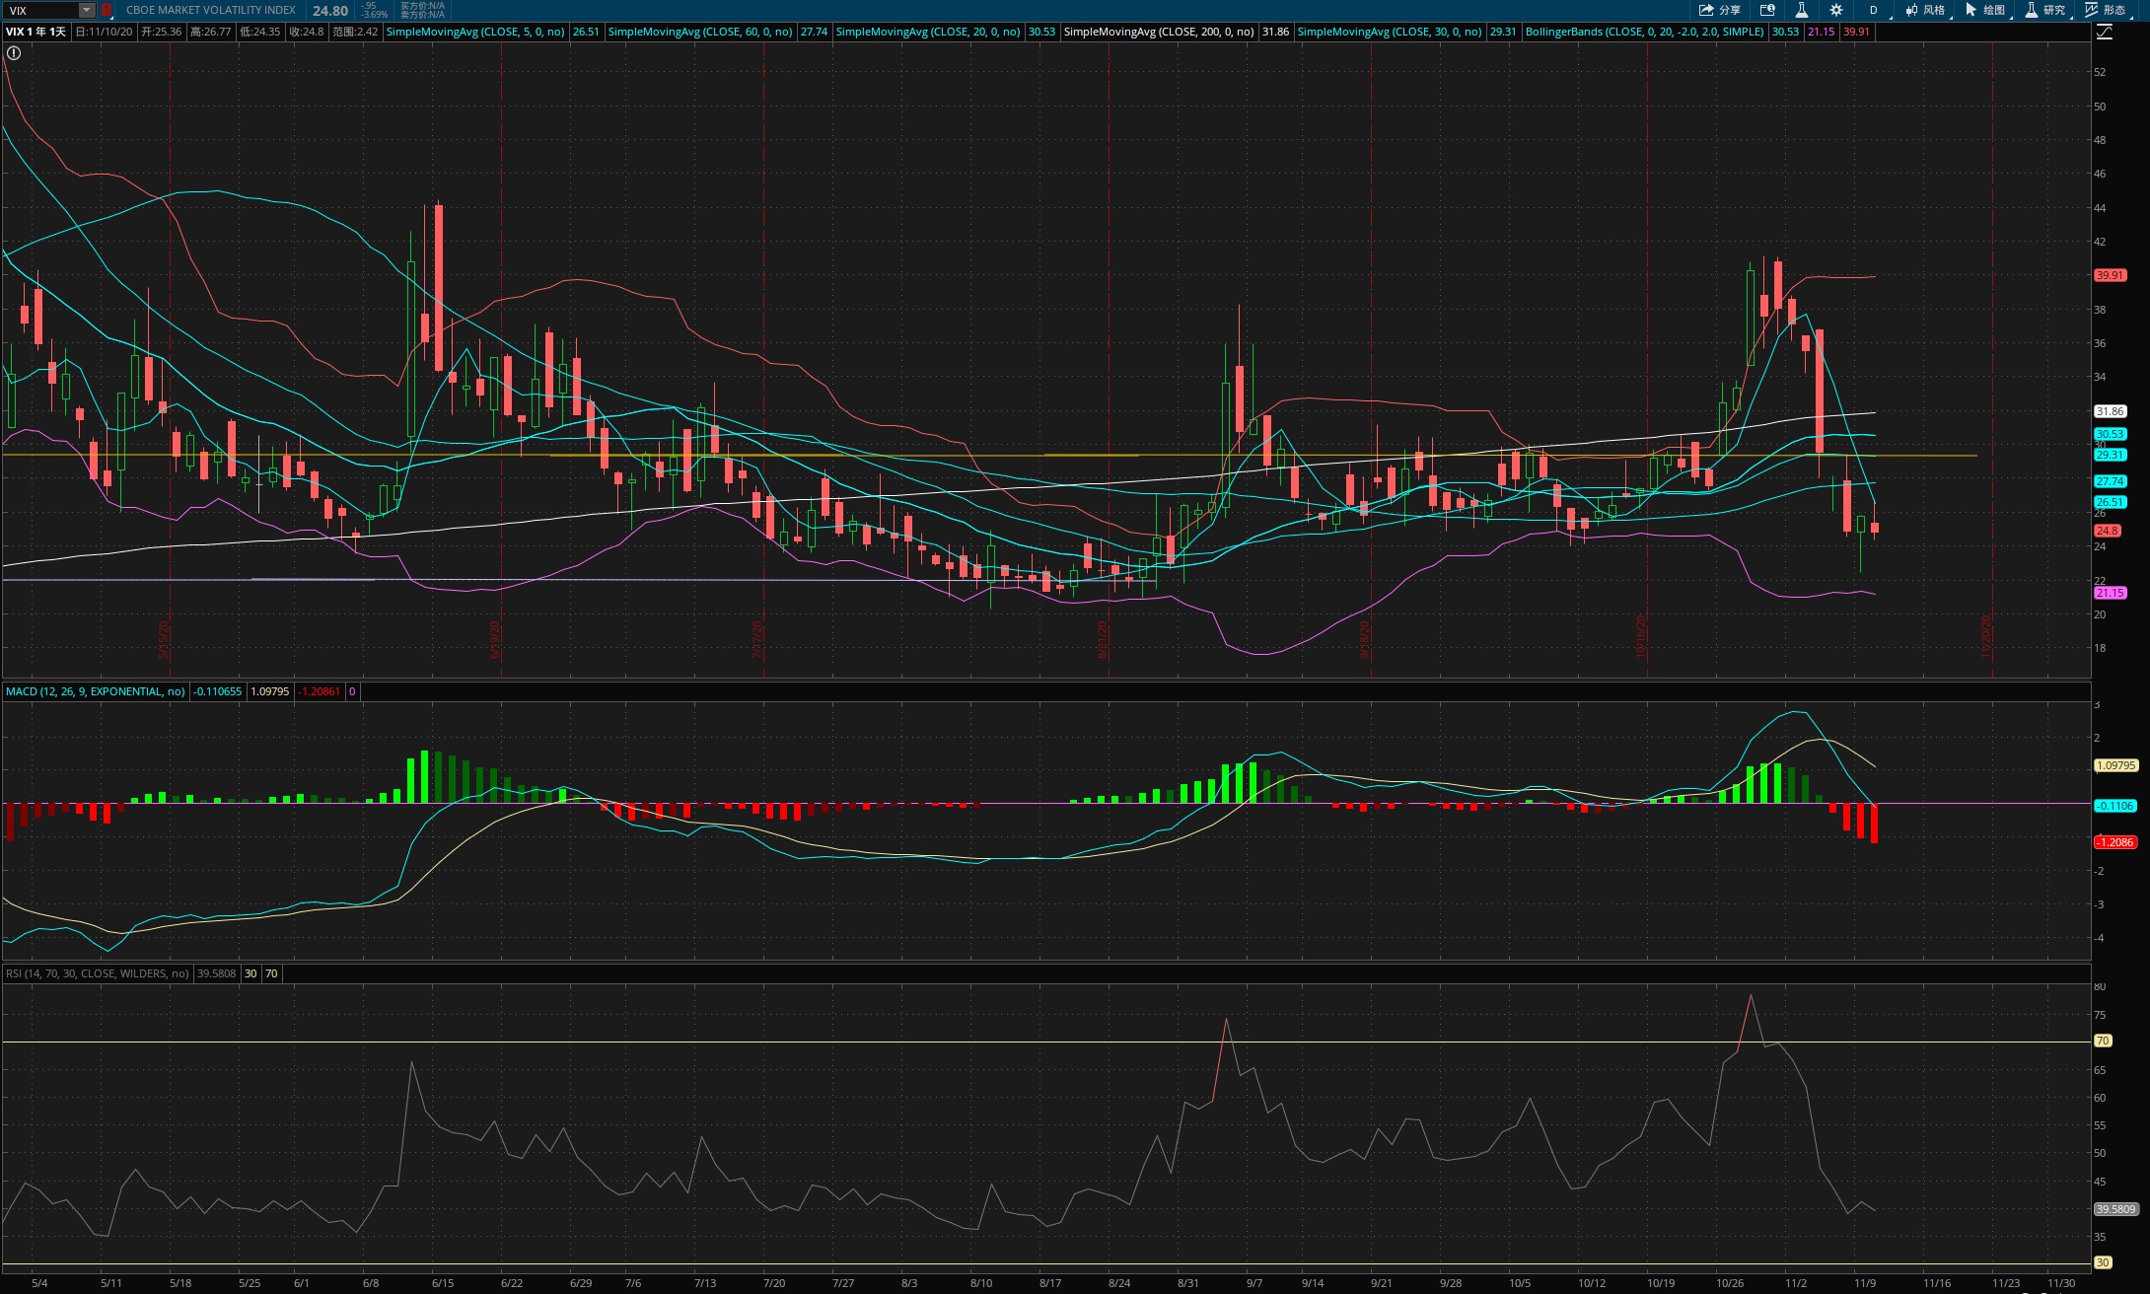The image size is (2150, 1294).
Task: Click RSI axis bubble 39.5809
Action: click(x=2115, y=1208)
